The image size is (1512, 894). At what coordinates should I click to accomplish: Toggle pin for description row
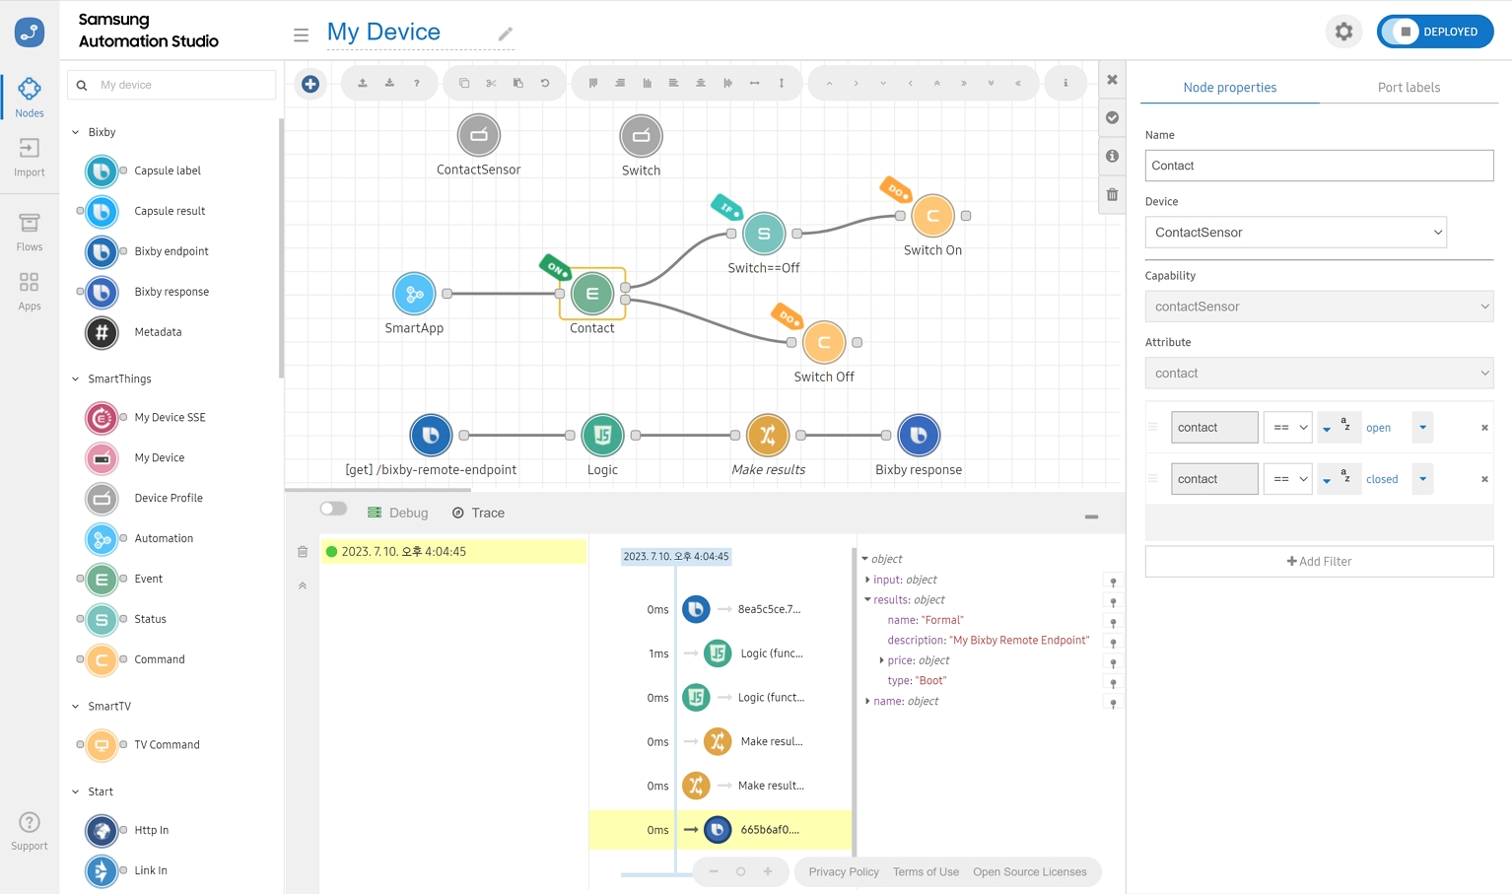click(1113, 643)
